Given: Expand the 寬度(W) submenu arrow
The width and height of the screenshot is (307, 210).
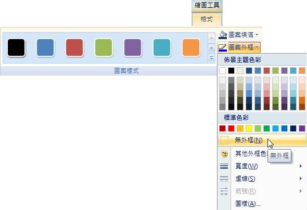Looking at the screenshot, I should (301, 166).
